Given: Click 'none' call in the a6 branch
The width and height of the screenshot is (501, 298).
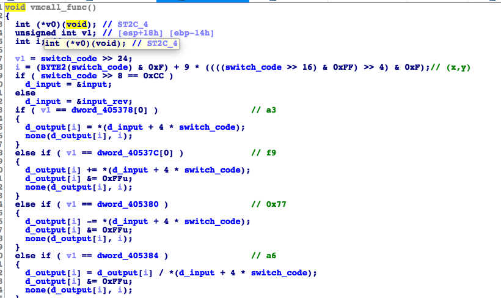Looking at the screenshot, I should point(35,290).
